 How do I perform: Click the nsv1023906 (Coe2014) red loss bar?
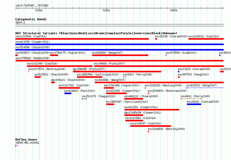[x=82, y=39]
